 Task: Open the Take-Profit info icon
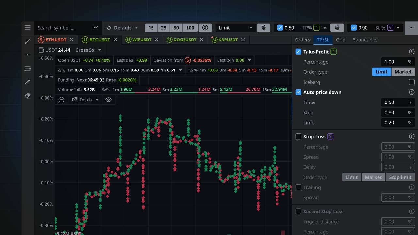(411, 52)
